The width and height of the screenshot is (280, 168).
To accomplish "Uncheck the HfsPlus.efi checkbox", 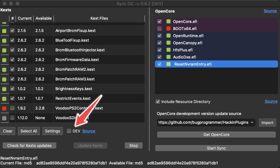I will point(159,50).
